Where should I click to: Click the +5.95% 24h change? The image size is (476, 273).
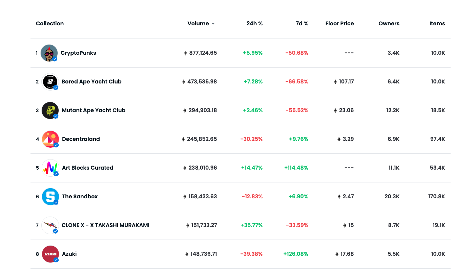tap(253, 53)
